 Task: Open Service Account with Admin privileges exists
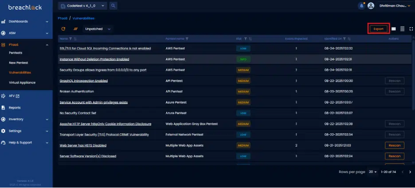94,102
